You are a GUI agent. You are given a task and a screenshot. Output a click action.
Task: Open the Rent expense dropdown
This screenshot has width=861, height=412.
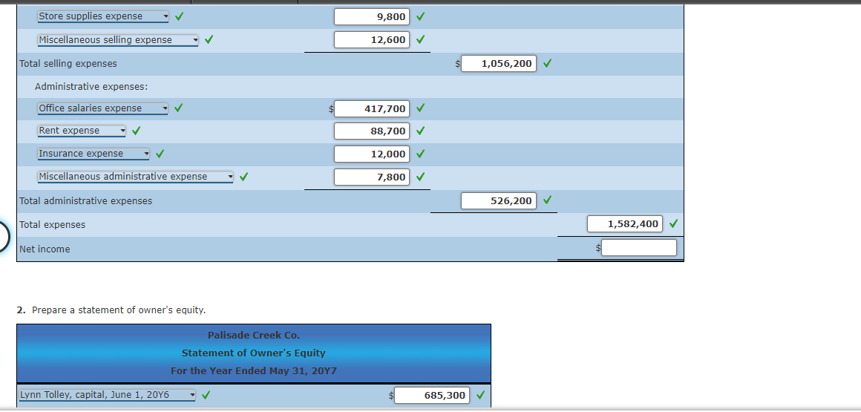coord(82,131)
